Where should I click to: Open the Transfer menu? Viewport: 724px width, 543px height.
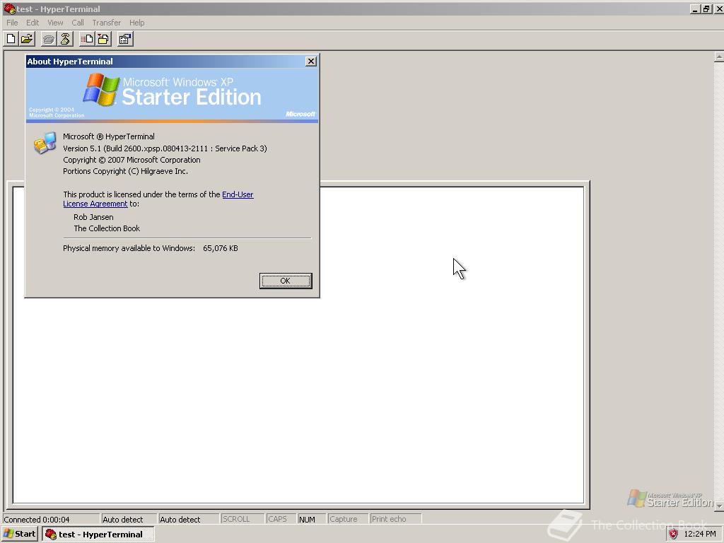106,23
